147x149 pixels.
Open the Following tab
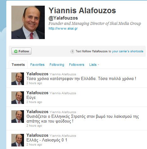coord(57,65)
